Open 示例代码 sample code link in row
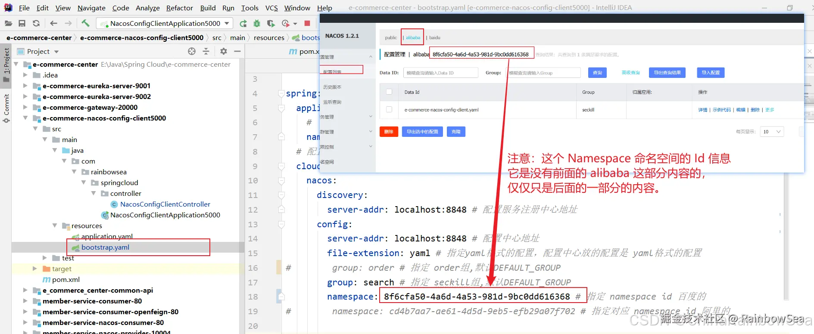The width and height of the screenshot is (814, 334). coord(722,110)
